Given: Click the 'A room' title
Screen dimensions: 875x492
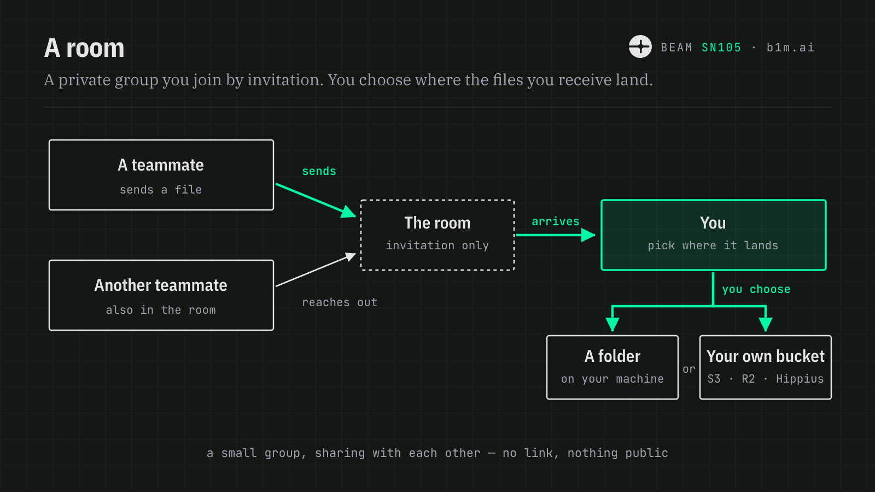Looking at the screenshot, I should pos(84,48).
